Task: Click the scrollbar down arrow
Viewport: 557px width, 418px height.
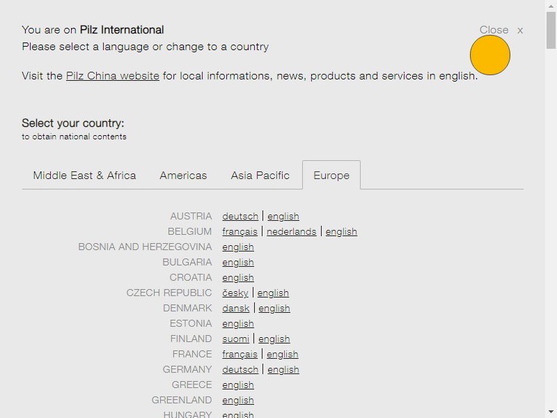Action: click(551, 412)
